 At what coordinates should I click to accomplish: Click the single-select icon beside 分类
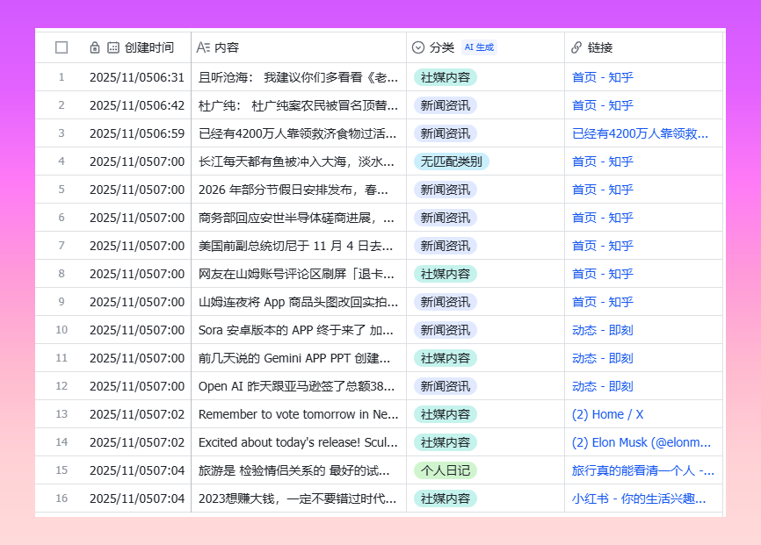(418, 47)
